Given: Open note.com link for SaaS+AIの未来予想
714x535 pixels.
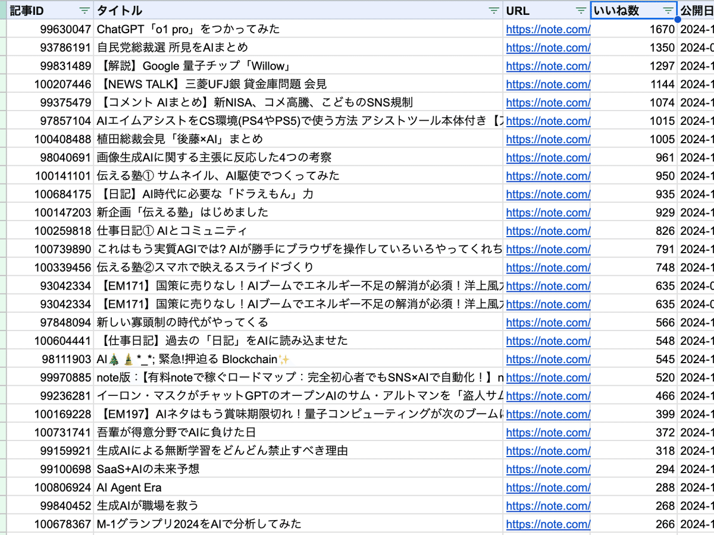Looking at the screenshot, I should [x=548, y=470].
